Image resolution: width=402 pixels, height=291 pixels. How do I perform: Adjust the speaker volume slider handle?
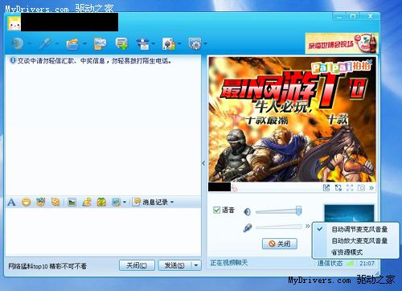[x=298, y=211]
